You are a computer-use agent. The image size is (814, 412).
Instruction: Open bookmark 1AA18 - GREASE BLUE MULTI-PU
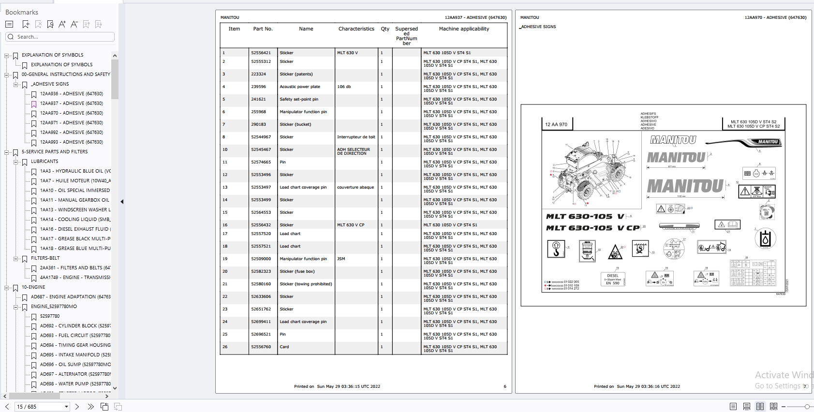tap(75, 249)
